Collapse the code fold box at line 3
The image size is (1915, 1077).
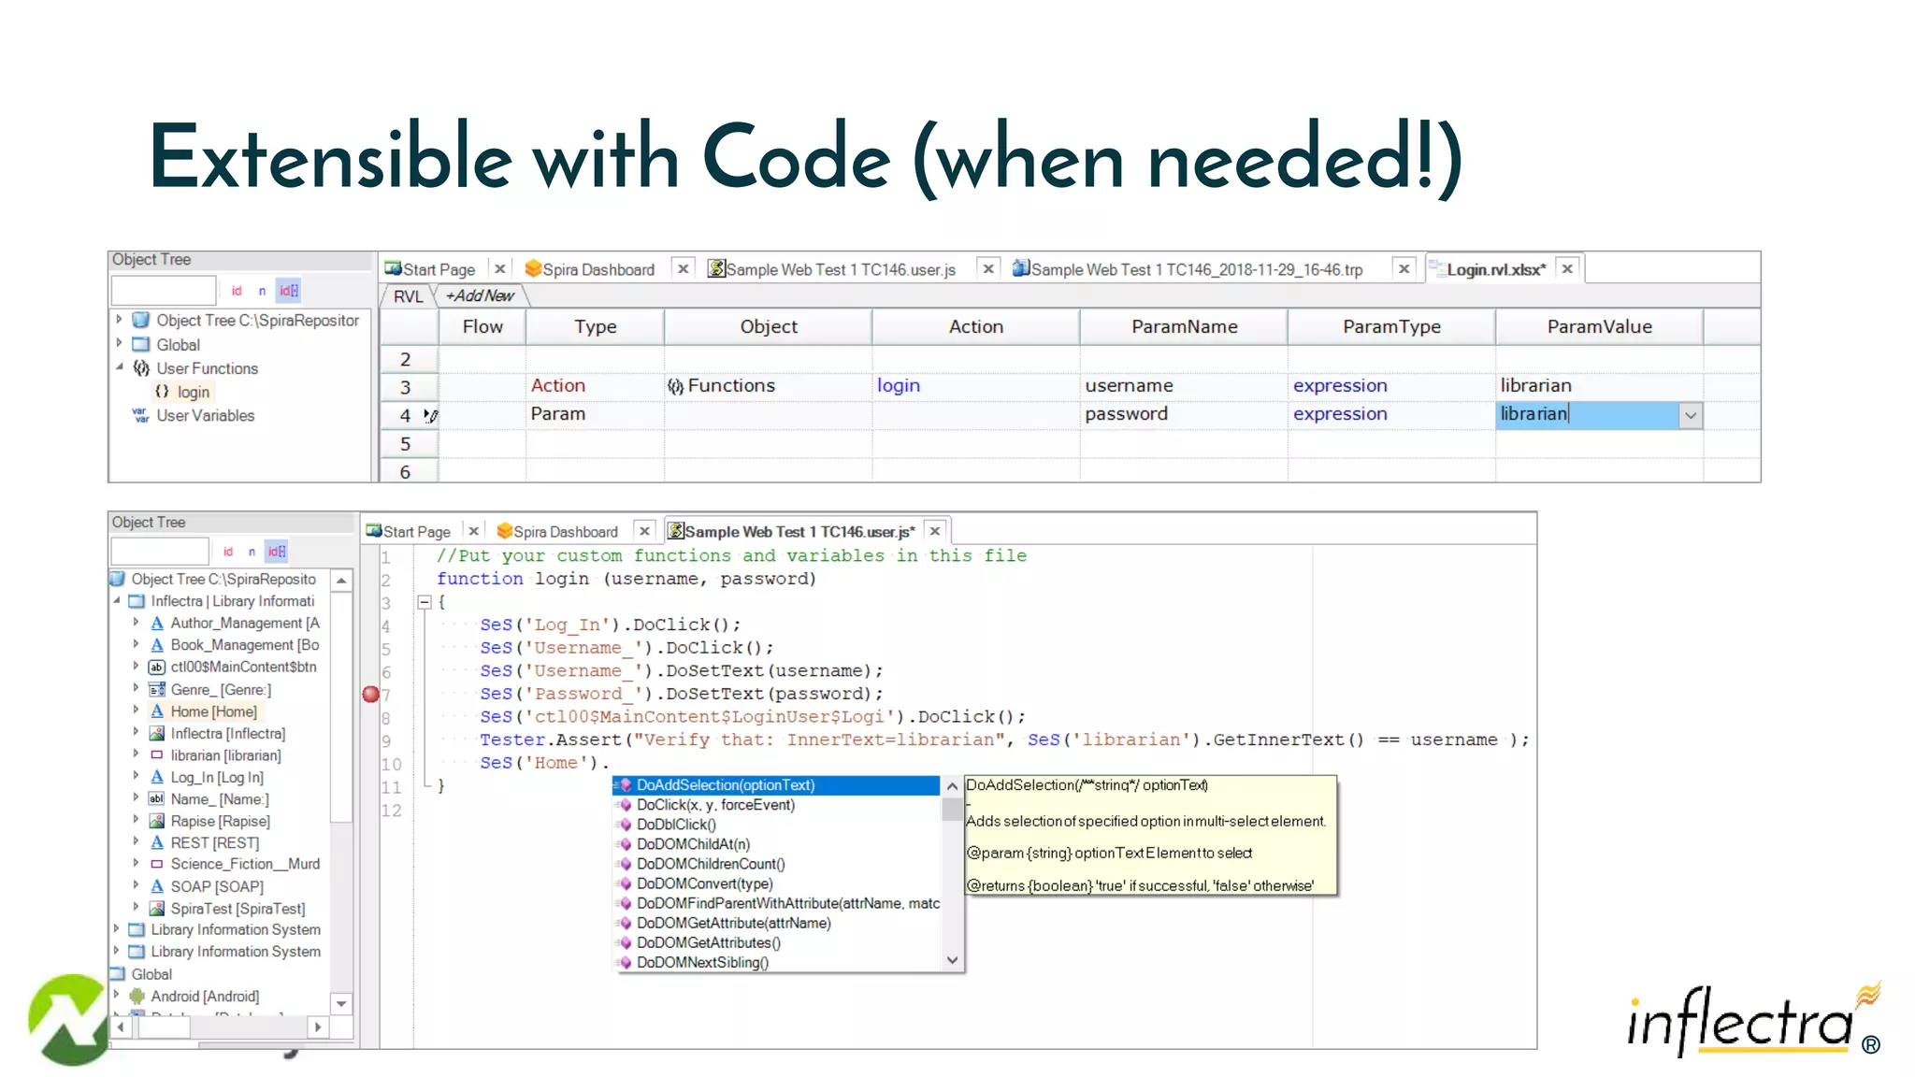(425, 603)
